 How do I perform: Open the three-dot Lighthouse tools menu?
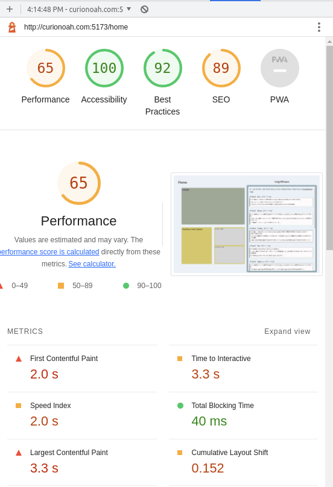pyautogui.click(x=319, y=27)
